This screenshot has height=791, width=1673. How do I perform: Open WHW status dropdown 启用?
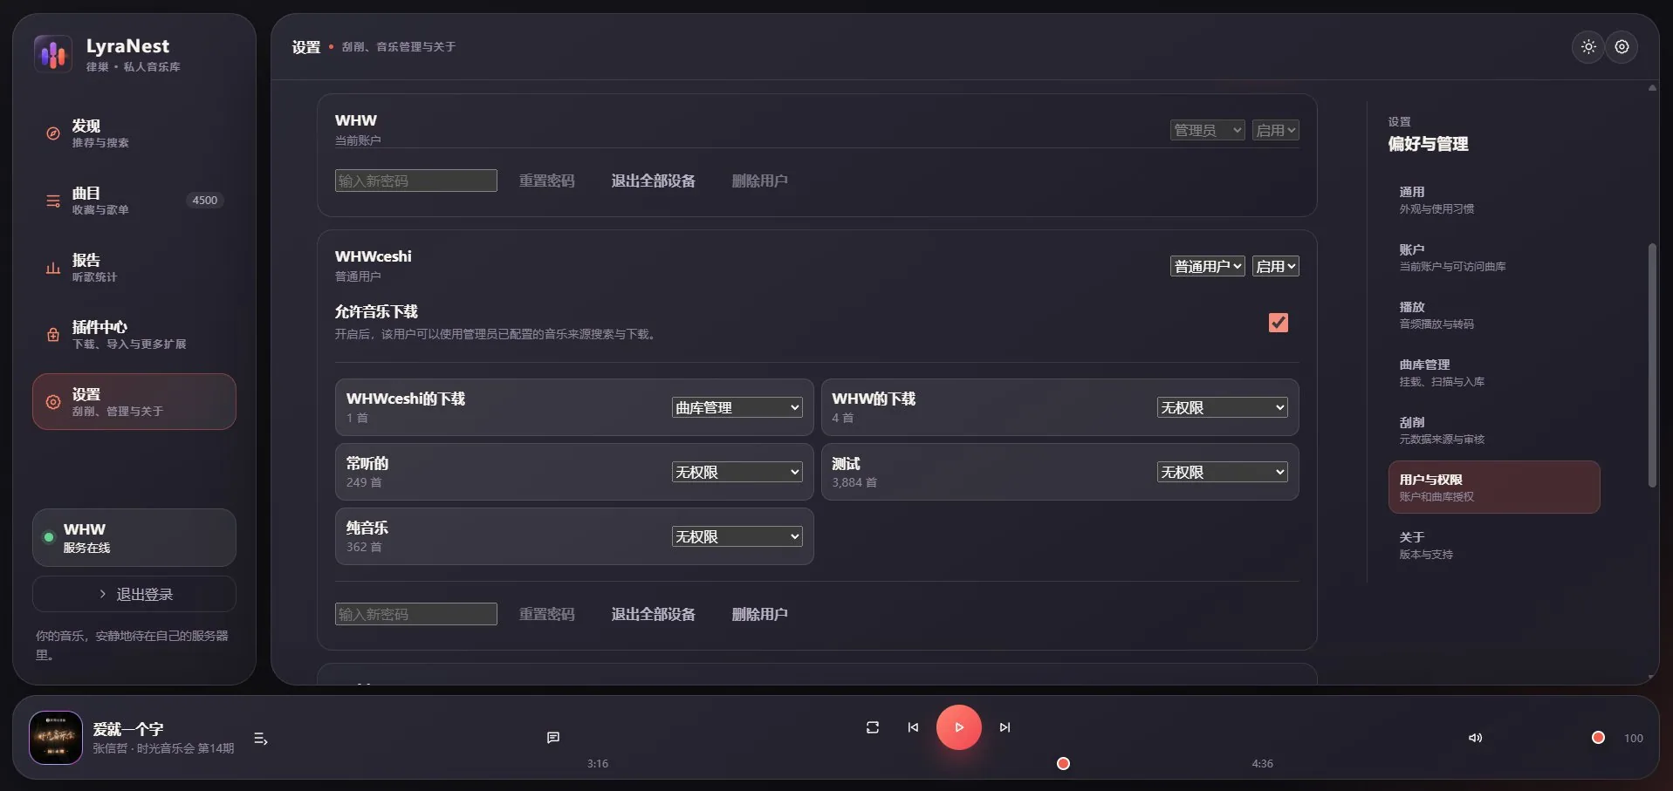[1275, 130]
